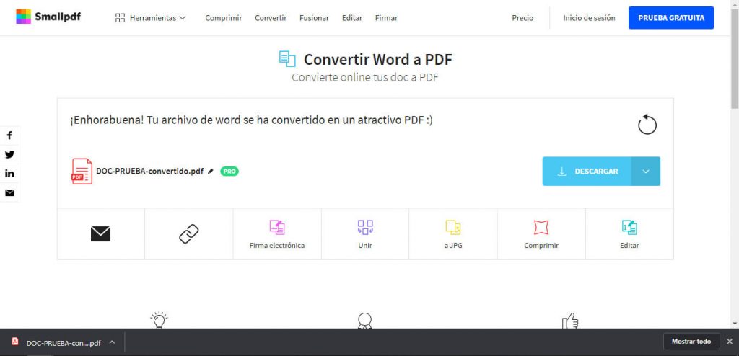Click the start over circular arrow icon

tap(647, 125)
